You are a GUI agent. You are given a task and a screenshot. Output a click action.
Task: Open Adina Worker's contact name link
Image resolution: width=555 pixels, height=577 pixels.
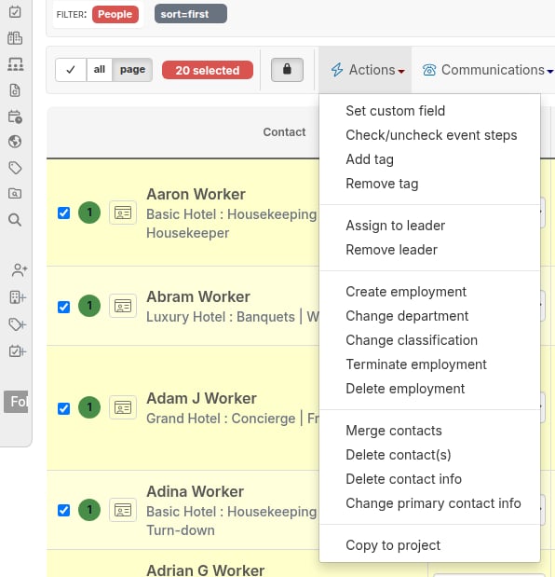195,491
